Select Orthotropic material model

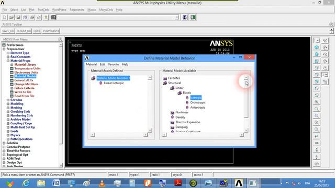pyautogui.click(x=198, y=102)
